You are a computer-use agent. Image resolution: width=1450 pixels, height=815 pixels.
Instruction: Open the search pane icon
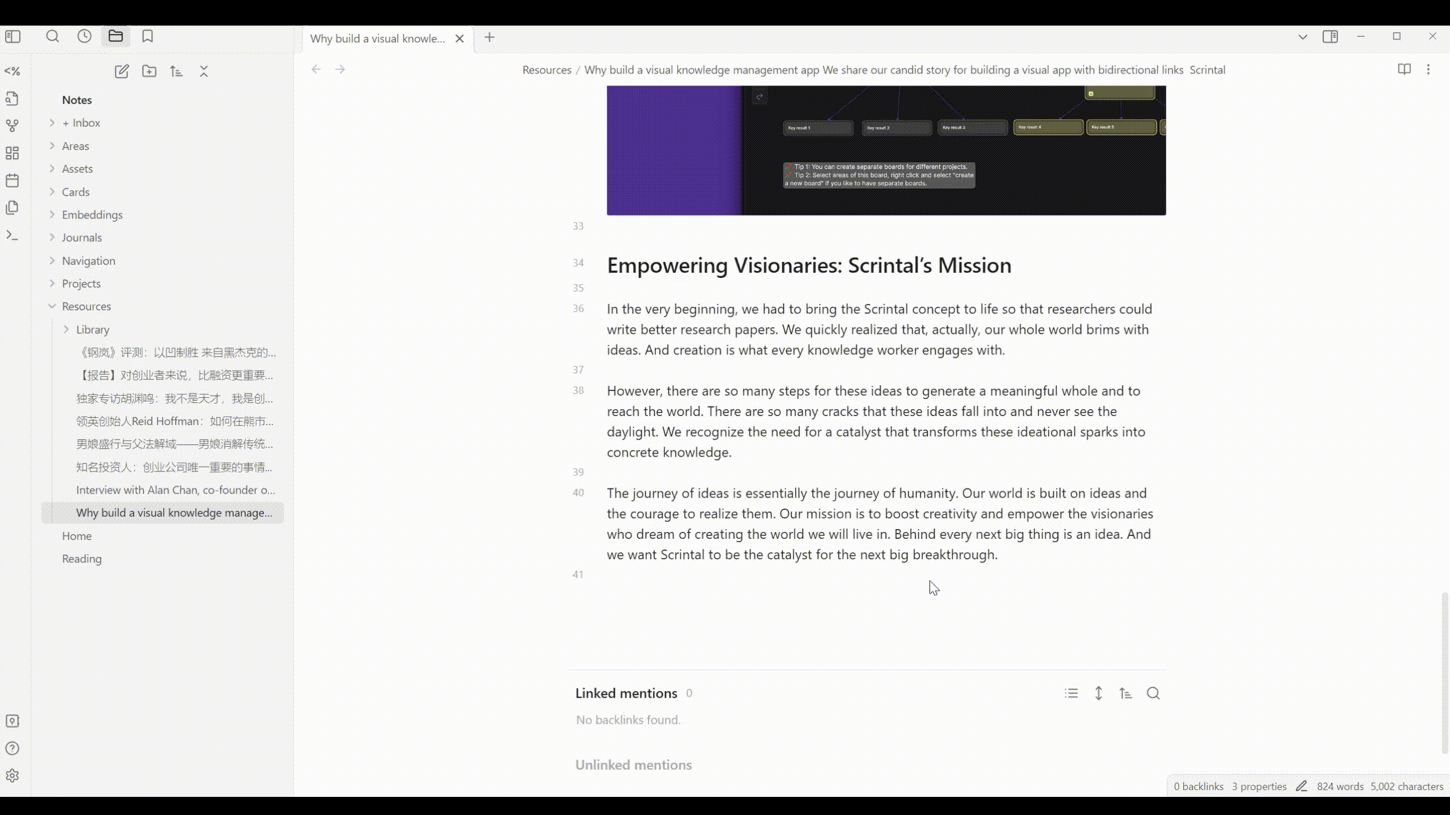pyautogui.click(x=52, y=37)
